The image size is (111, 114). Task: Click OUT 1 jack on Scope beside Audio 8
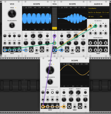[67, 50]
